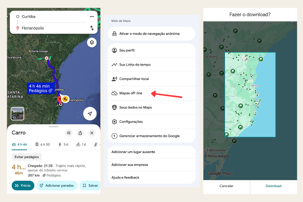The height and width of the screenshot is (202, 303).
Task: Open the map layers button
Action: click(92, 42)
